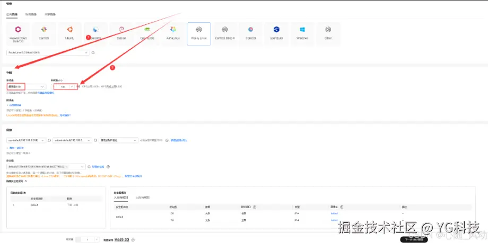Screen dimensions: 488x243
Task: Click the add network card link
Action: point(15,148)
